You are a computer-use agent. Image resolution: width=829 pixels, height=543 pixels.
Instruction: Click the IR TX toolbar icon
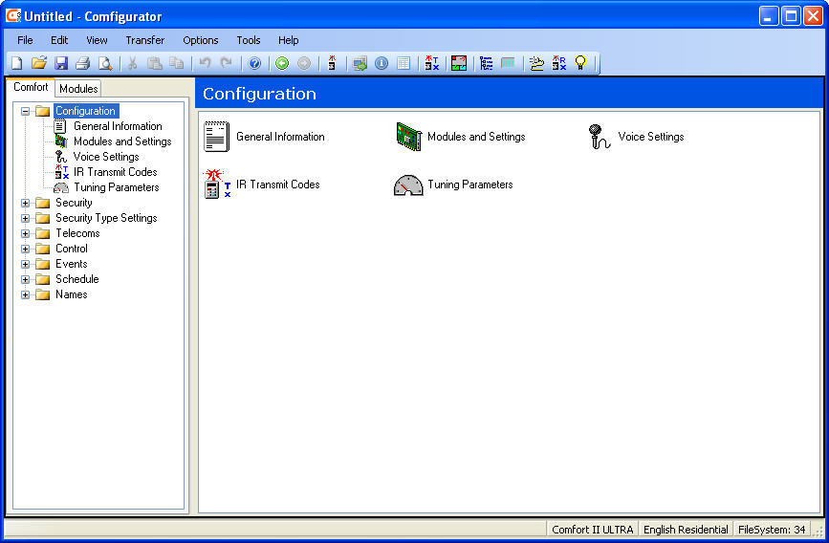coord(432,63)
